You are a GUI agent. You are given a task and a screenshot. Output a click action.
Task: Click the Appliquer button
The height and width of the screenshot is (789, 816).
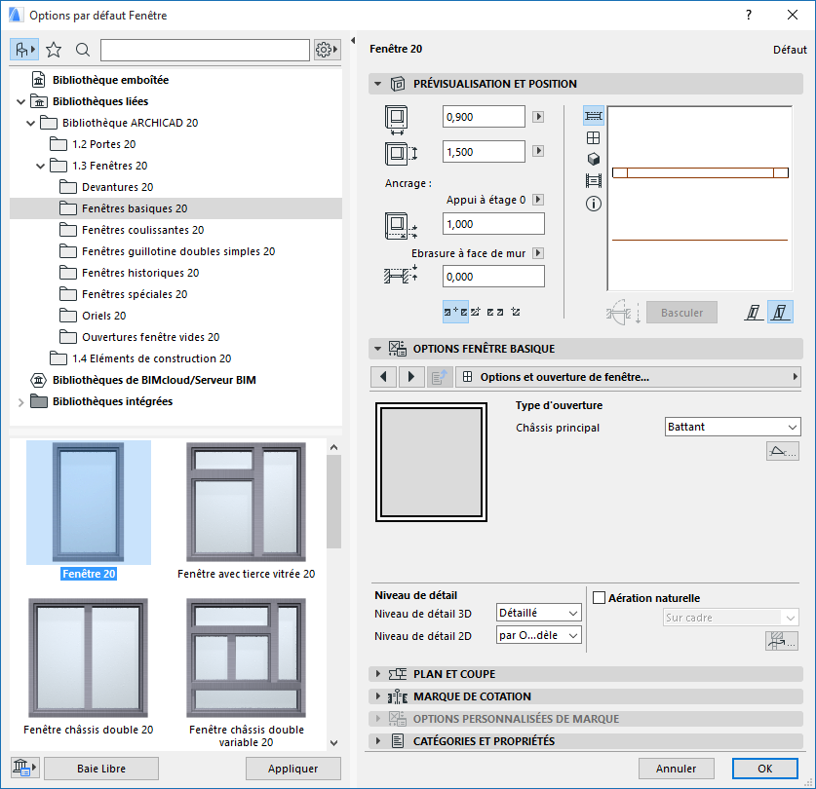pyautogui.click(x=293, y=768)
